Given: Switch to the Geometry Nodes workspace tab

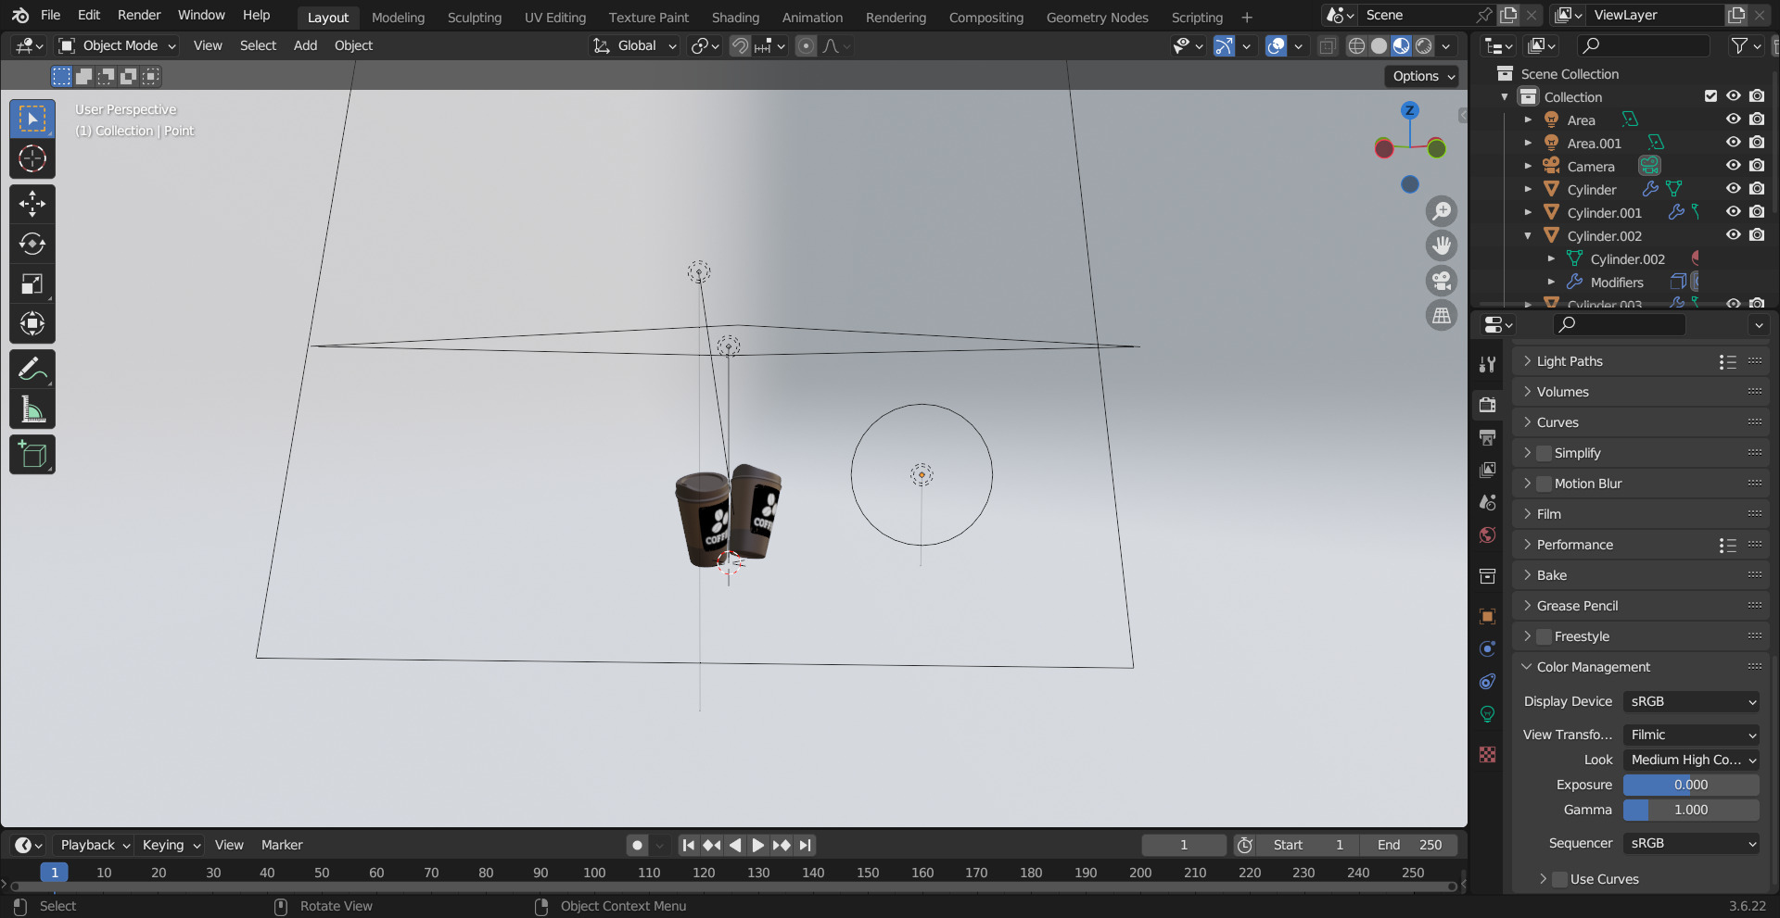Looking at the screenshot, I should [x=1097, y=18].
